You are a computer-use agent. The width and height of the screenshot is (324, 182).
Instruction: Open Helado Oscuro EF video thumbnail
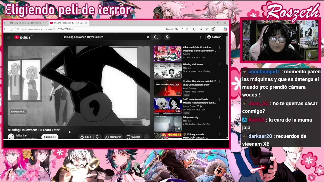(x=168, y=106)
